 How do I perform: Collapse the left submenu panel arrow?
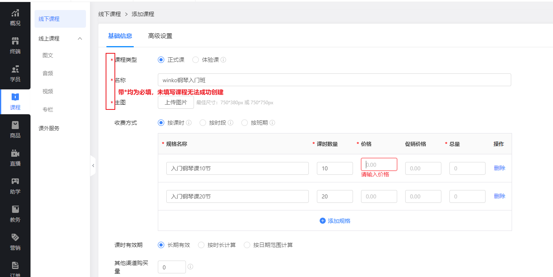[x=93, y=165]
